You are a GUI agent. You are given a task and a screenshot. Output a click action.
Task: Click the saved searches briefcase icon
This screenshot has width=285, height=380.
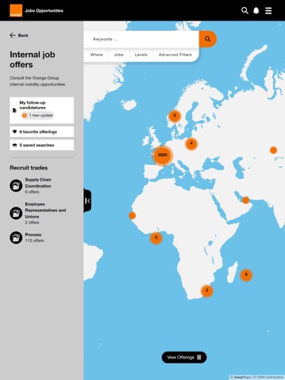point(15,145)
